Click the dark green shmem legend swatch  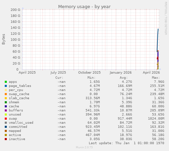point(6,102)
